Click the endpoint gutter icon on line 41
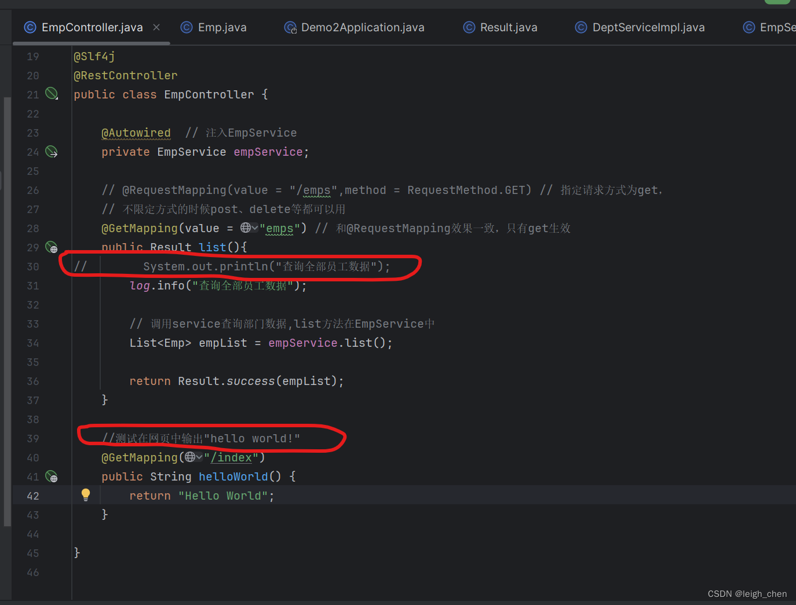 tap(52, 476)
